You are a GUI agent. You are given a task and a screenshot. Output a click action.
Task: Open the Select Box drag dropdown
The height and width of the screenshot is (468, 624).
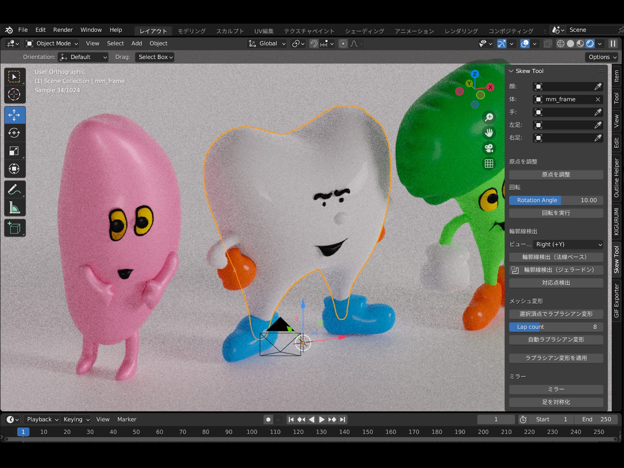154,57
